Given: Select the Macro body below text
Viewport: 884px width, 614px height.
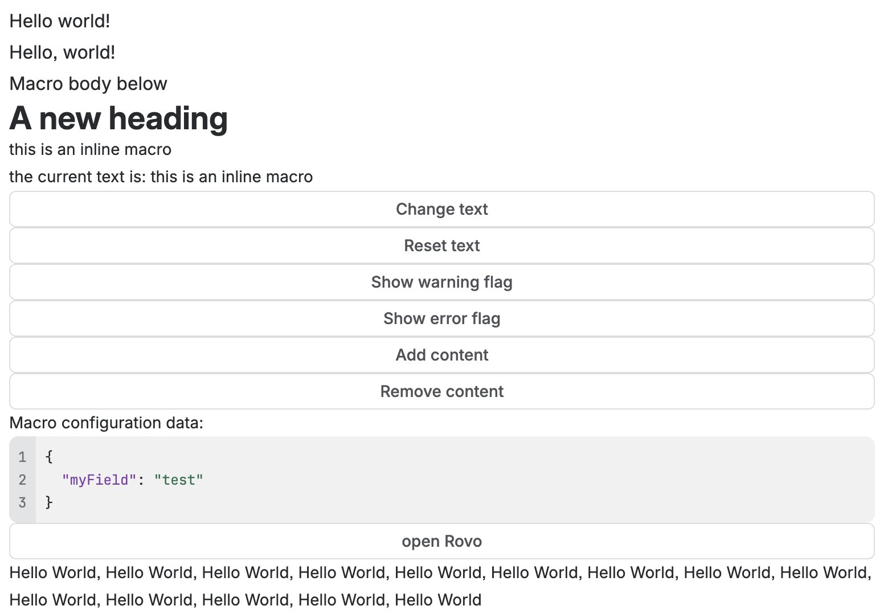Looking at the screenshot, I should pos(88,83).
